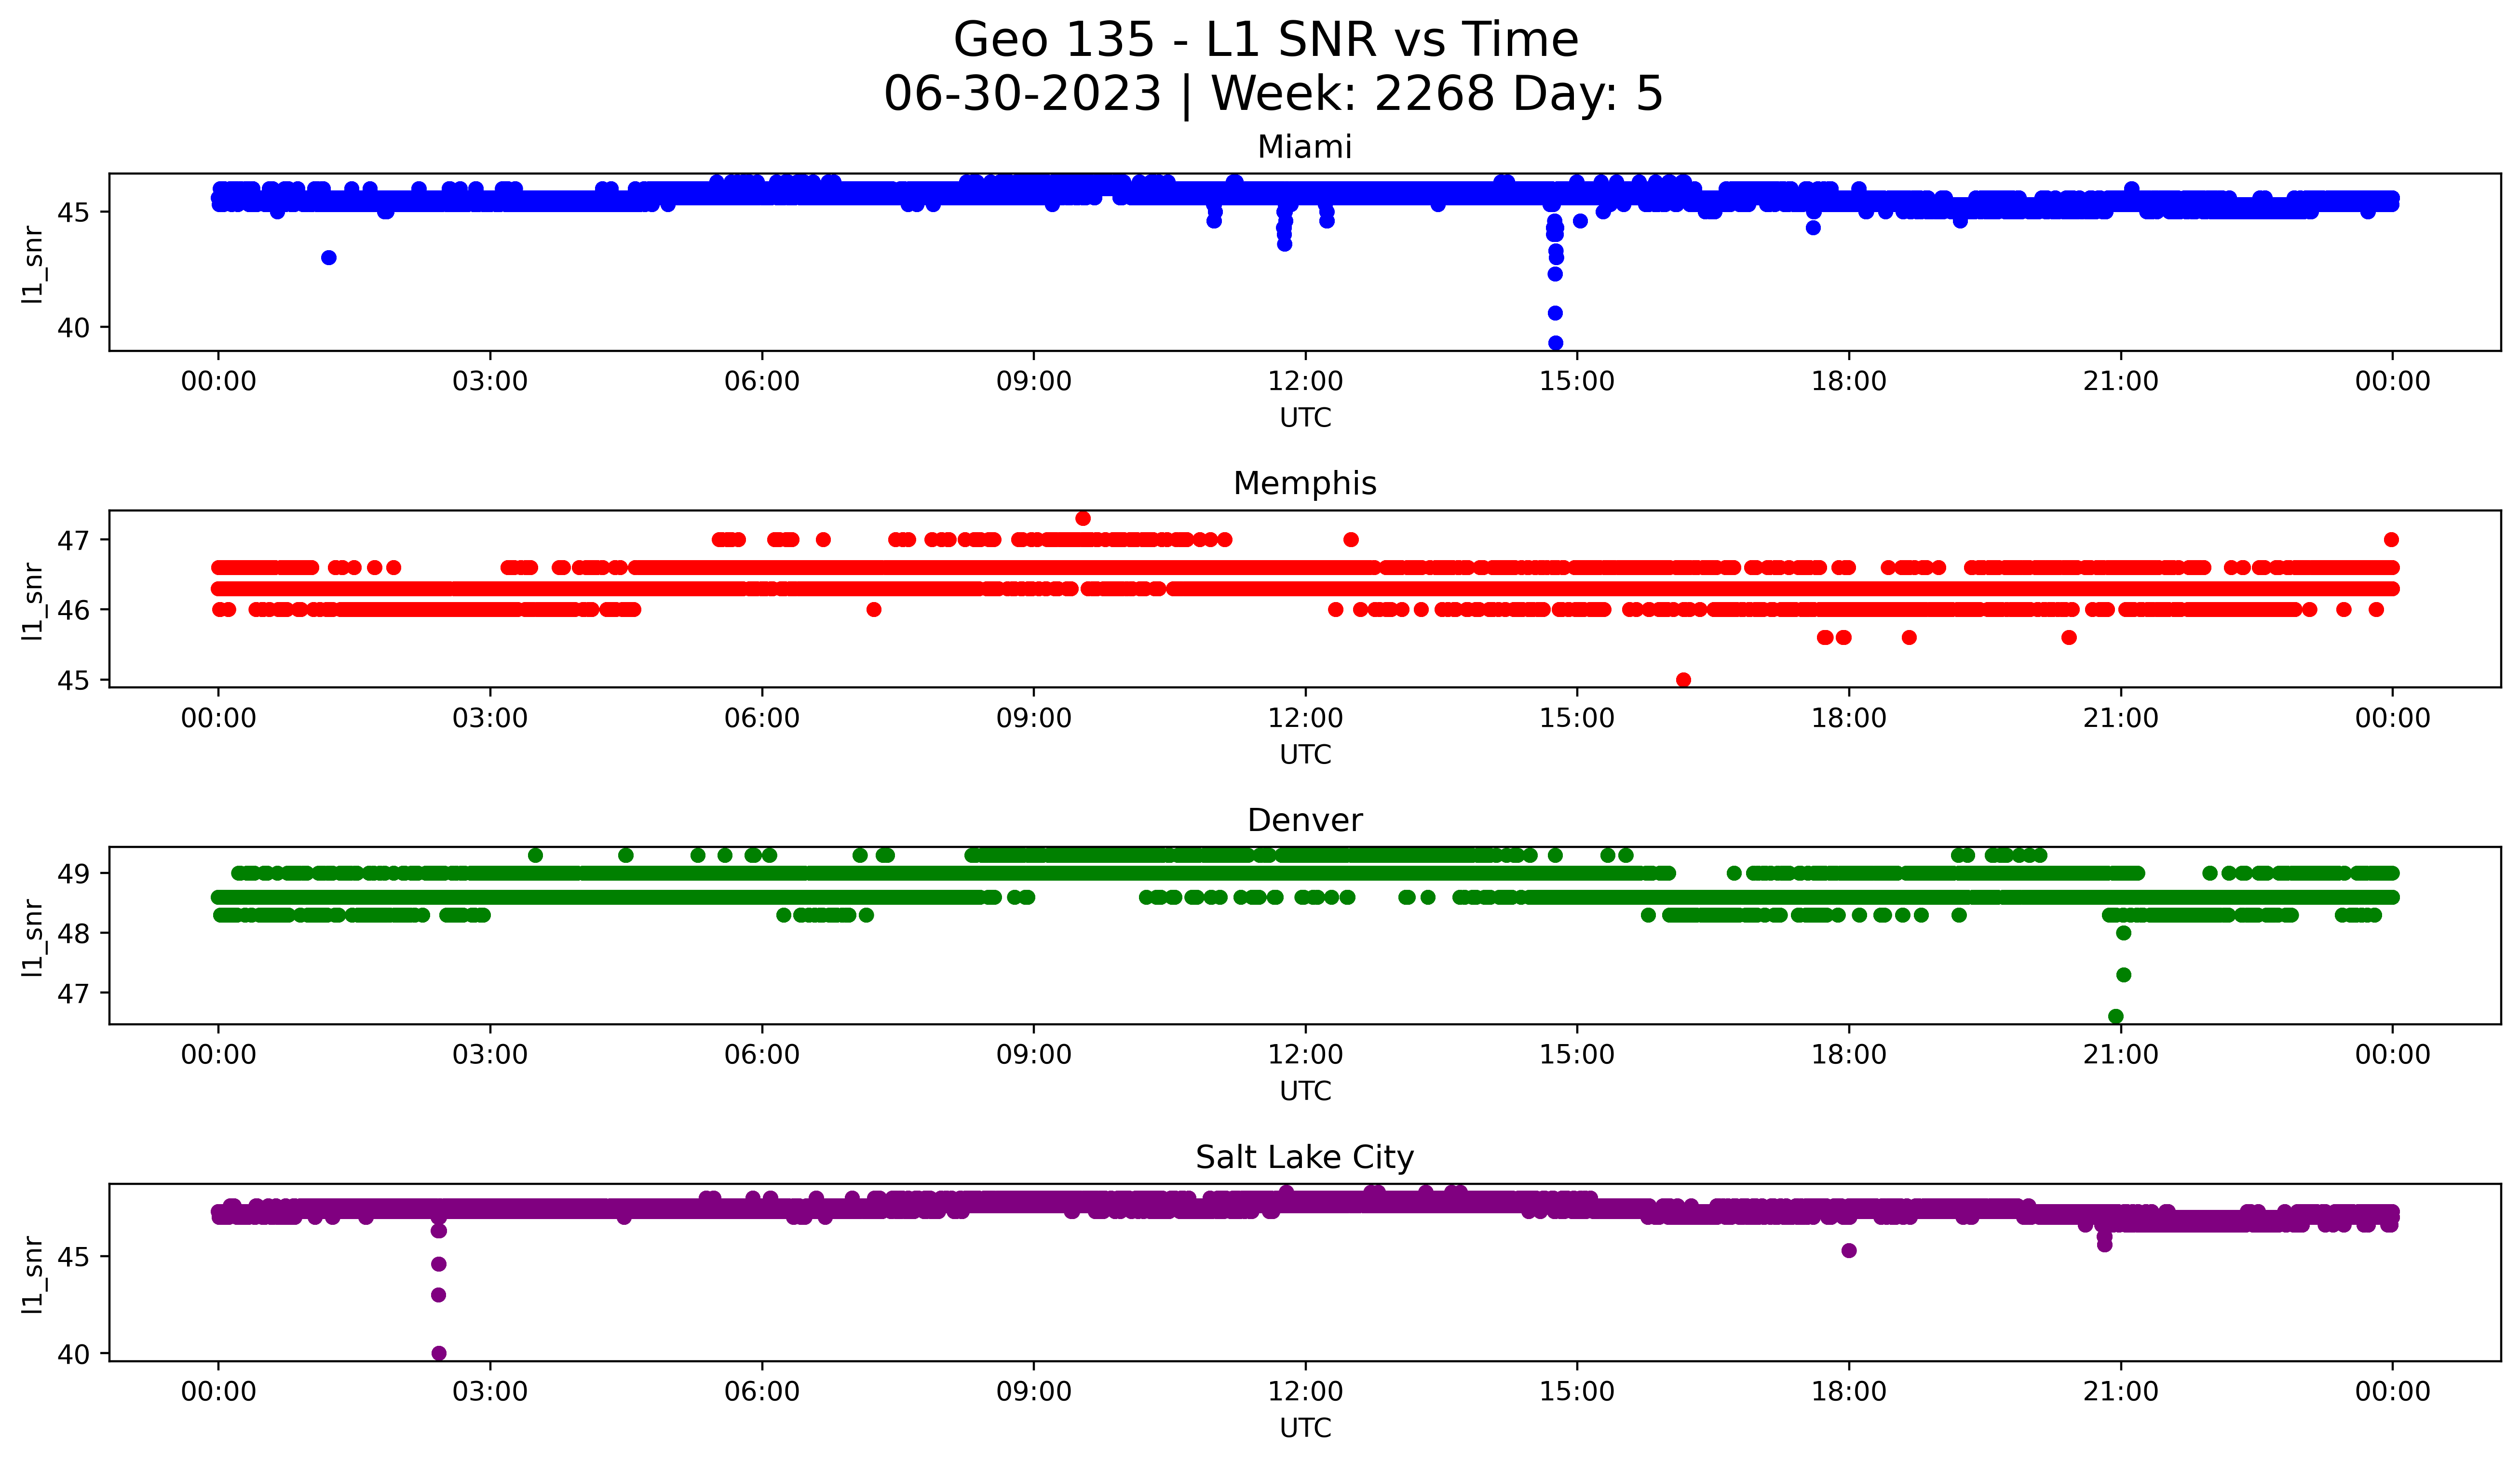Click the '47' y-tick label on Memphis plot
The image size is (2520, 1462).
(x=74, y=541)
